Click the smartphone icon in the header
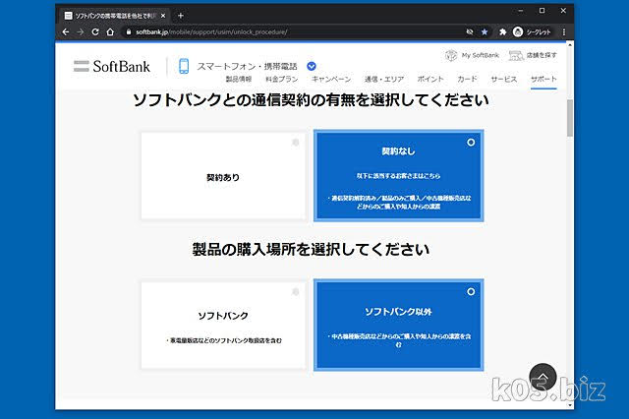629x419 pixels. 184,66
